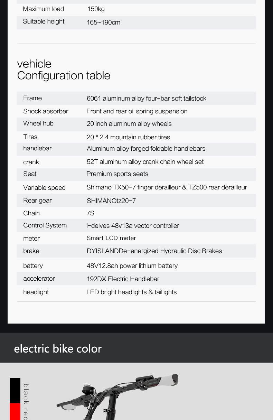273x420 pixels.
Task: Click the red color swatch
Action: (x=15, y=411)
